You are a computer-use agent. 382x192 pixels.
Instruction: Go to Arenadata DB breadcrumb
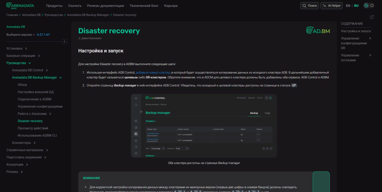tap(31, 15)
